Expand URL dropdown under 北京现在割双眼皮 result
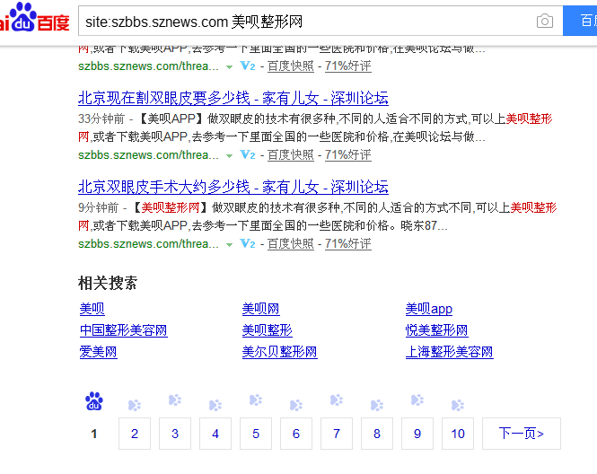Viewport: 597px width, 474px height. pos(229,155)
